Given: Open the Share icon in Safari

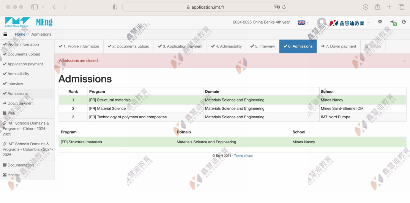Looking at the screenshot, I should click(x=377, y=7).
